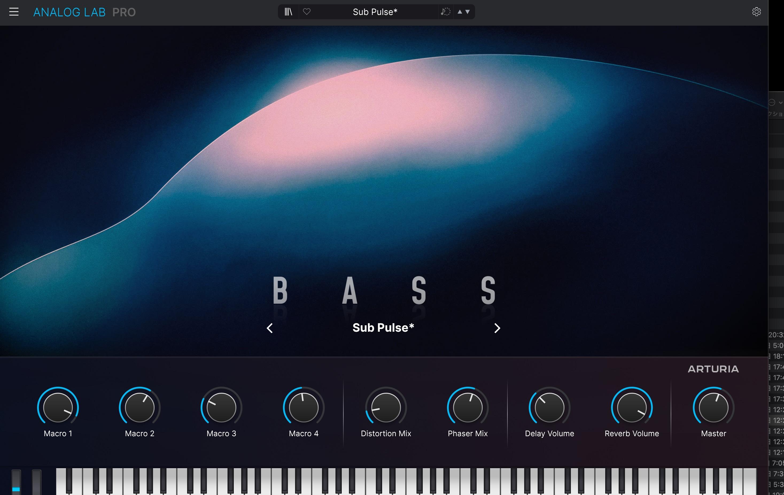Open settings with the gear icon
The width and height of the screenshot is (784, 495).
tap(756, 12)
